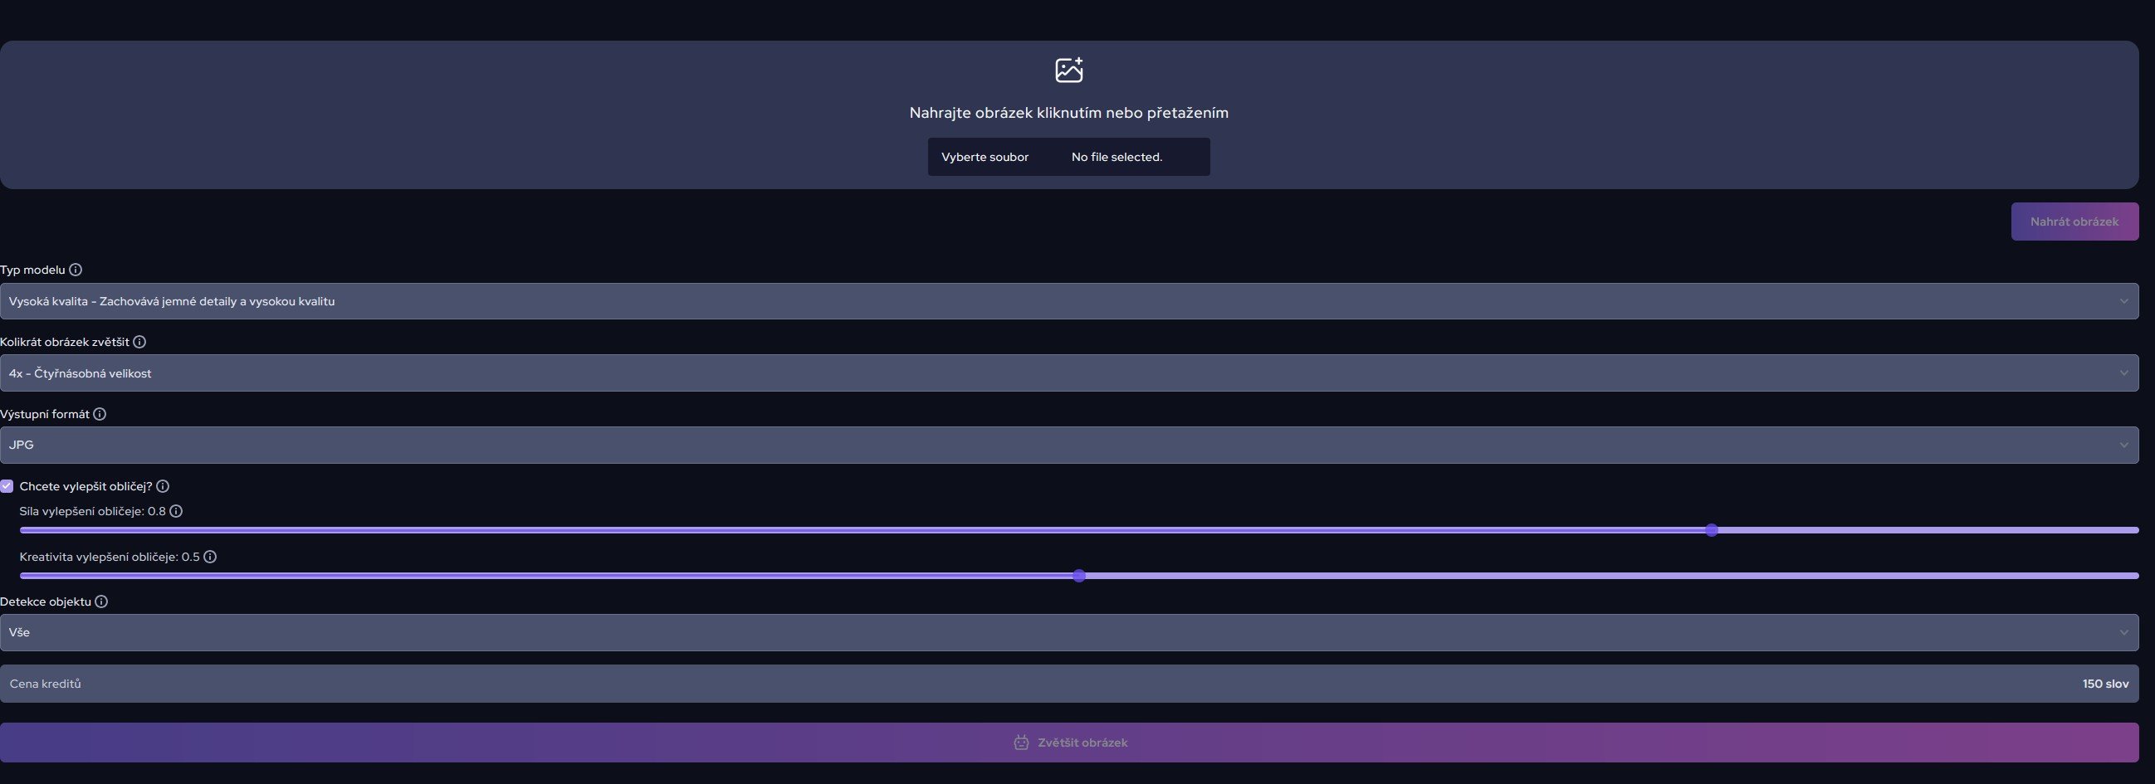The height and width of the screenshot is (784, 2155).
Task: Expand the 4x Čtyřnásobná velikost dropdown
Action: (1068, 373)
